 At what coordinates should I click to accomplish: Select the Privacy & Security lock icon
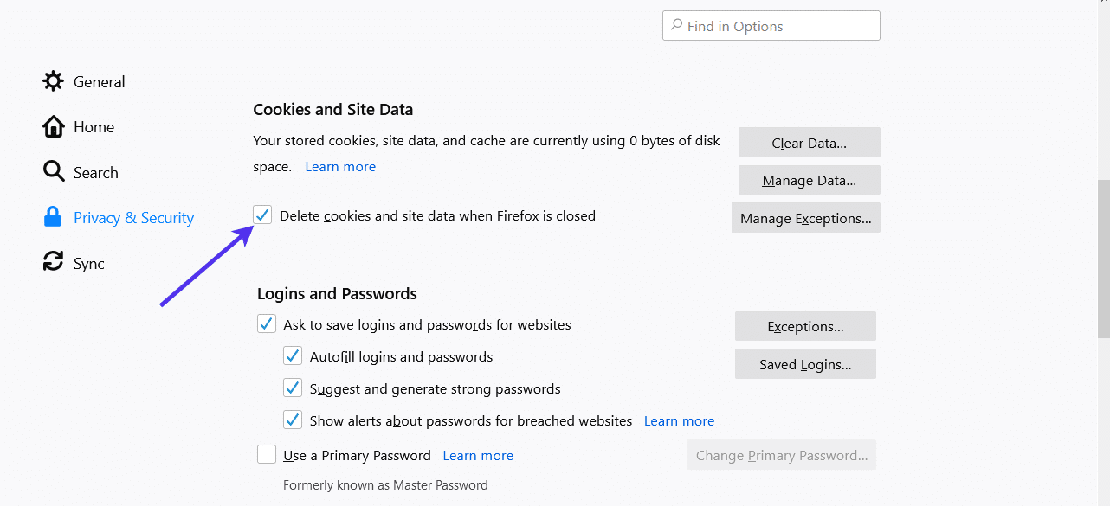click(x=53, y=217)
